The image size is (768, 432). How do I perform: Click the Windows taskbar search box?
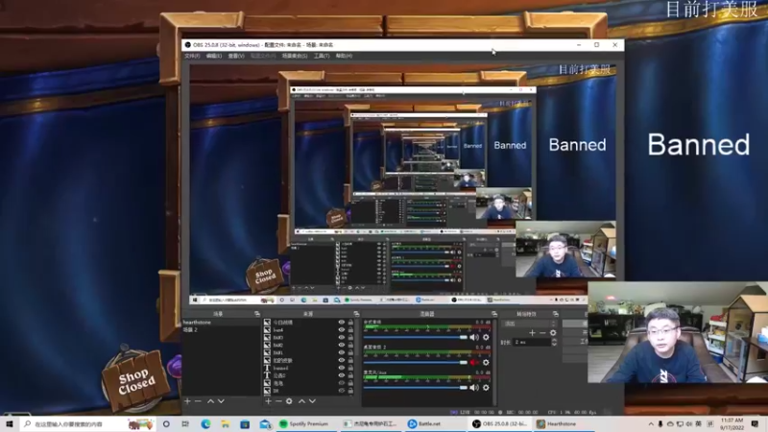[87, 423]
